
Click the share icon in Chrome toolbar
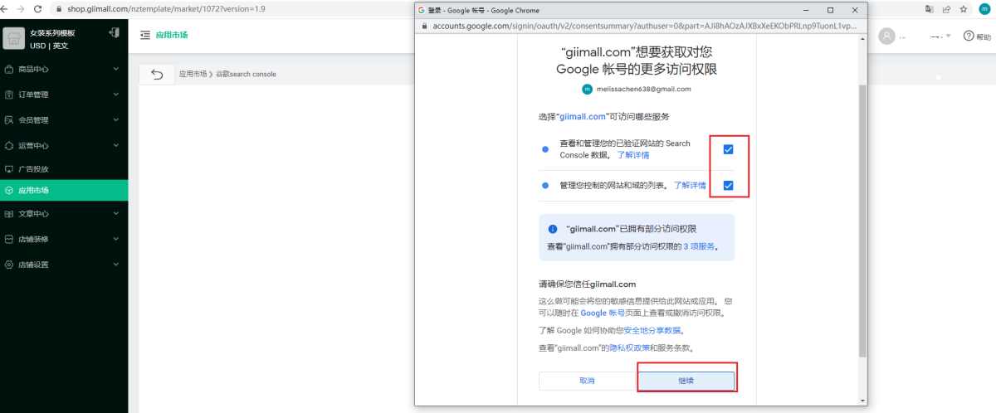pos(946,8)
